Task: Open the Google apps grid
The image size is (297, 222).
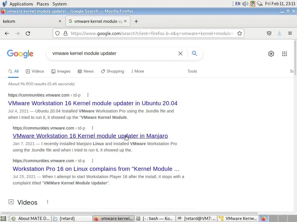Action: (285, 54)
